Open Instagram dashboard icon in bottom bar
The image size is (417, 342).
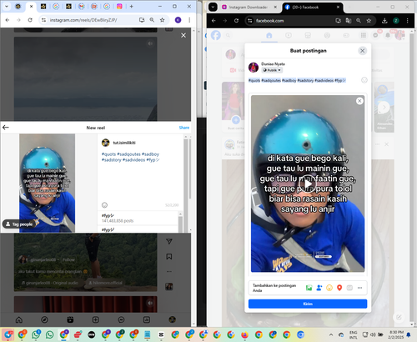(147, 319)
